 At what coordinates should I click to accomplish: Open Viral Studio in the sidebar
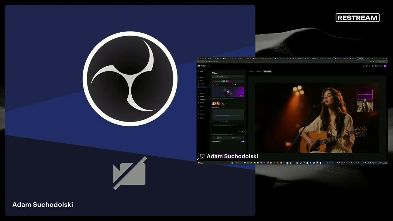pyautogui.click(x=202, y=84)
